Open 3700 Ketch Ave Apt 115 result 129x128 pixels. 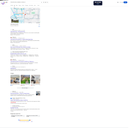point(22,62)
